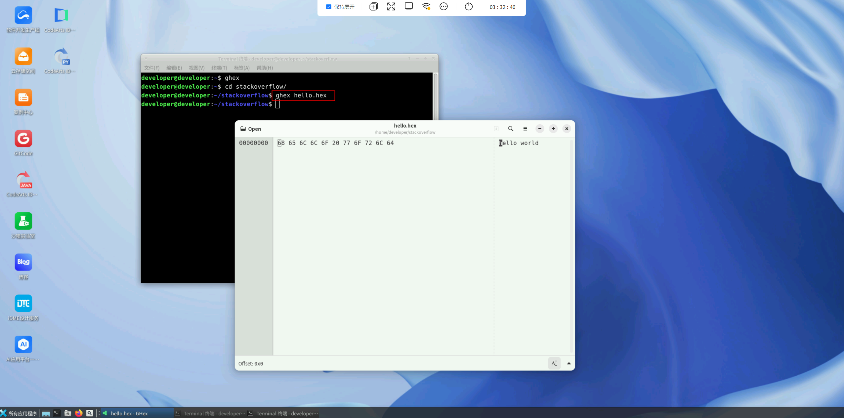Viewport: 844px width, 418px height.
Task: Open the file manager icon in taskbar
Action: pyautogui.click(x=68, y=413)
